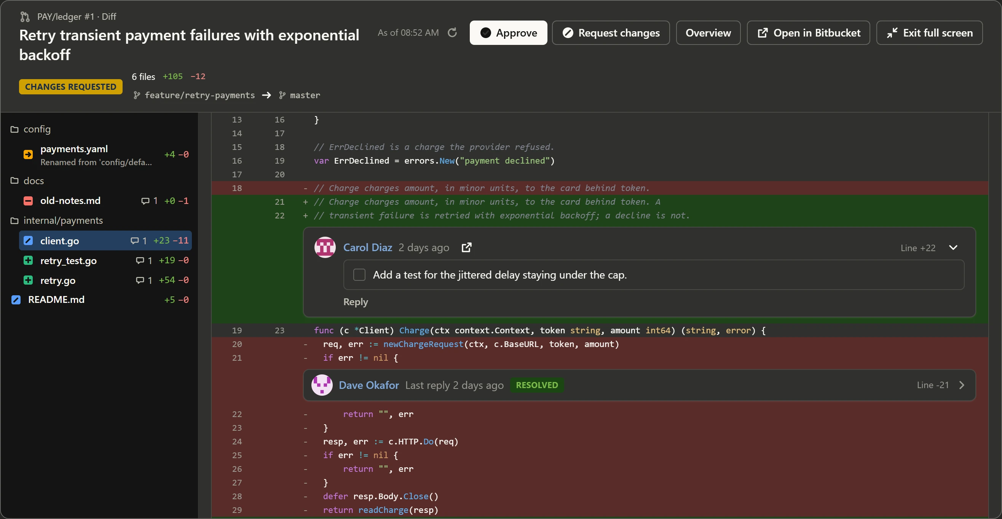Click the added file icon for retry_test.go
Screen dimensions: 1002x519
point(28,261)
